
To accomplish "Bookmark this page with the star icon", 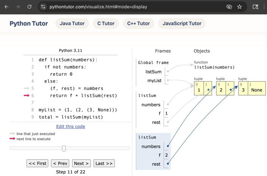I will (x=239, y=7).
